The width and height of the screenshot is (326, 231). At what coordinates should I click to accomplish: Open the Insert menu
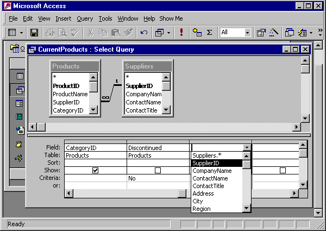(64, 18)
